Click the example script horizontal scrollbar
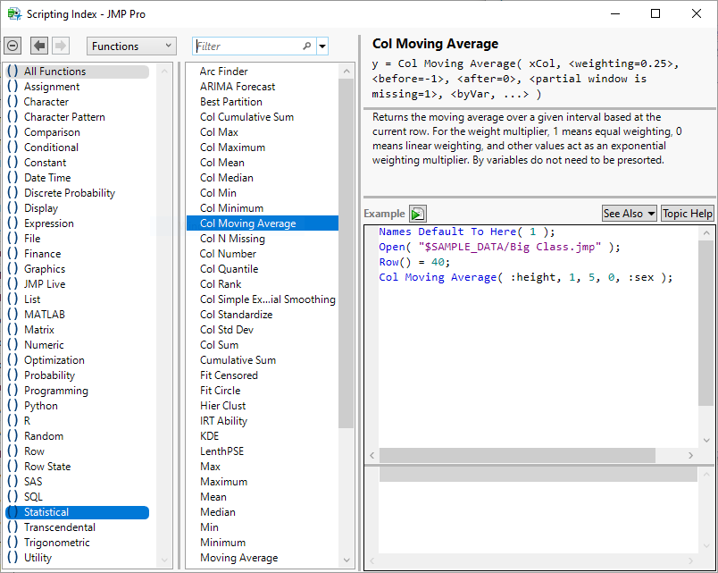This screenshot has width=718, height=573. point(516,455)
